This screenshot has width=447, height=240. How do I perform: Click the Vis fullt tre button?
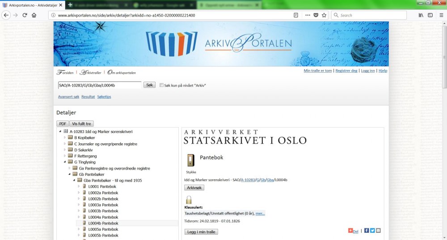tap(81, 124)
